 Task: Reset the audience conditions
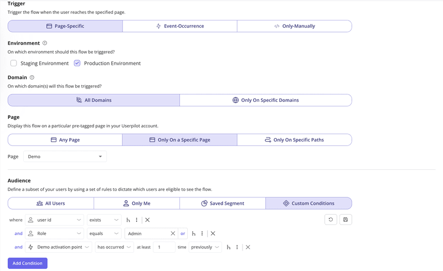pyautogui.click(x=331, y=220)
